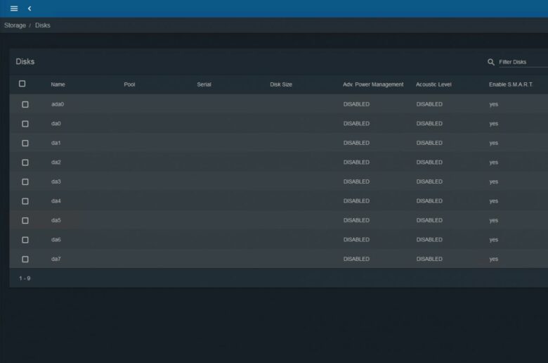The height and width of the screenshot is (363, 548).
Task: Sort by Acoustic Level column header
Action: pyautogui.click(x=433, y=84)
